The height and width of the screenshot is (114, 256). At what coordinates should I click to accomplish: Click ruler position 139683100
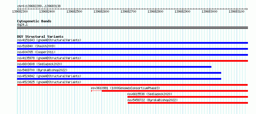(x=236, y=11)
